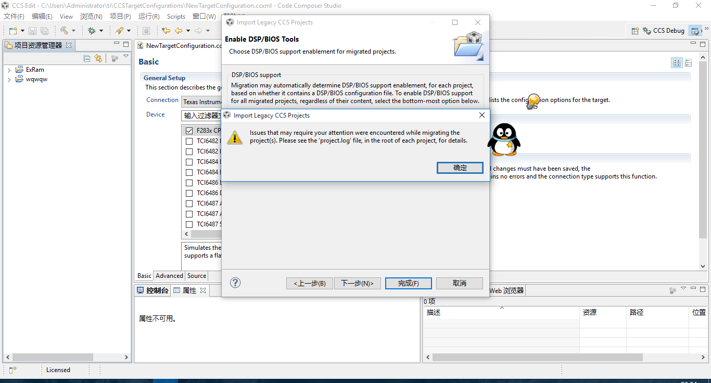
Task: Click the Debug bug icon in toolbar
Action: click(92, 31)
